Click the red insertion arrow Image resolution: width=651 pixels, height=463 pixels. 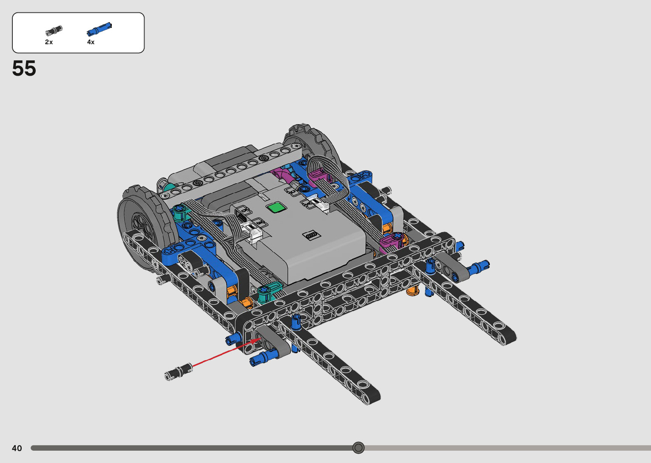tap(221, 354)
